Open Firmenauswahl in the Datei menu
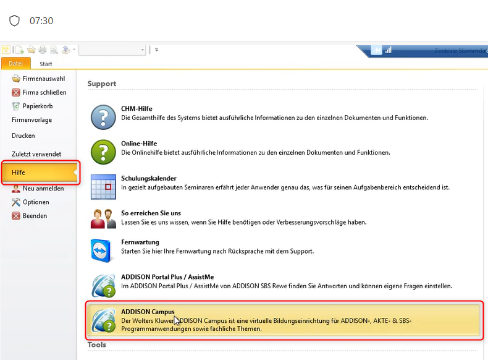This screenshot has height=360, width=488. point(38,79)
